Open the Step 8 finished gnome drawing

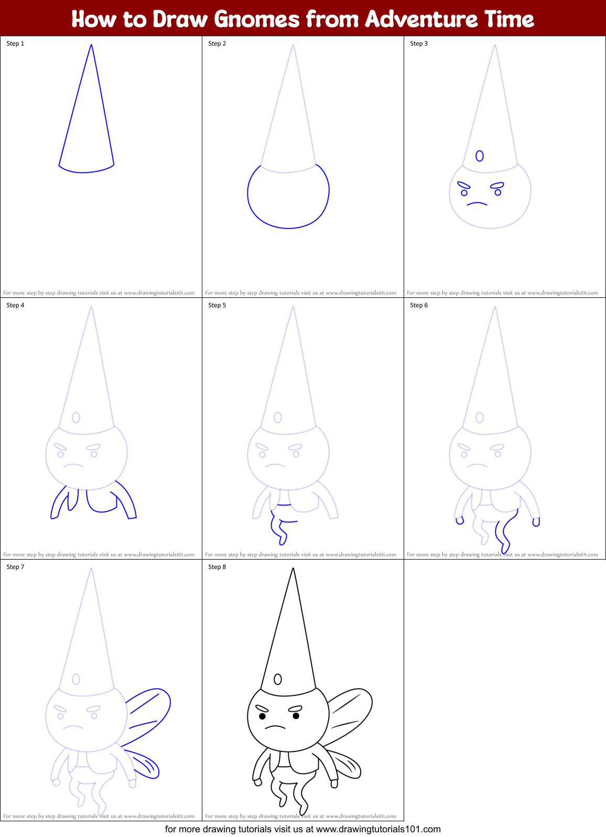[310, 692]
